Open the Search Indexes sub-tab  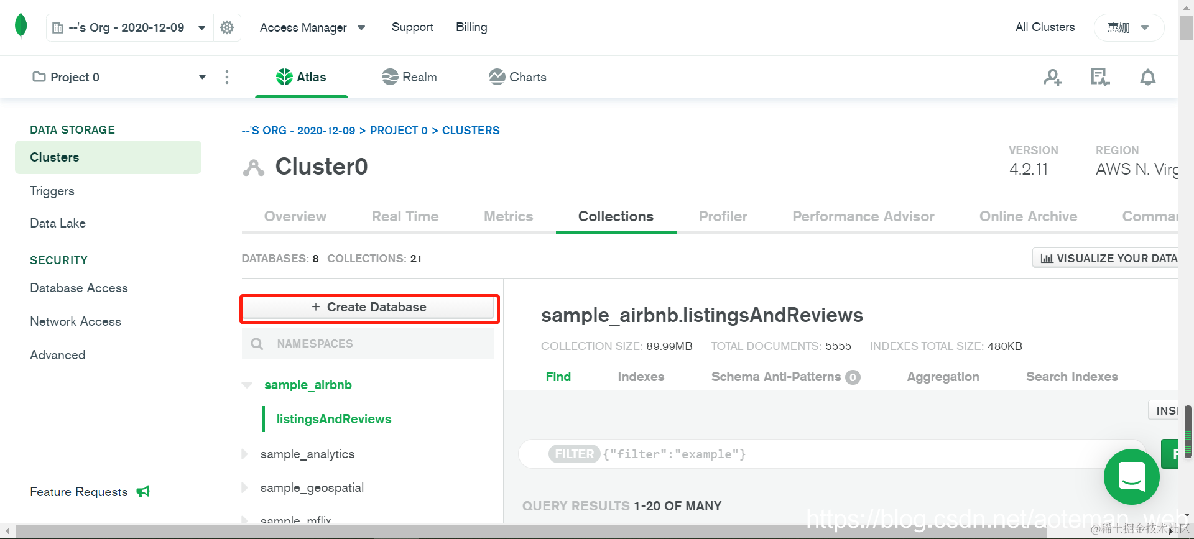coord(1072,377)
